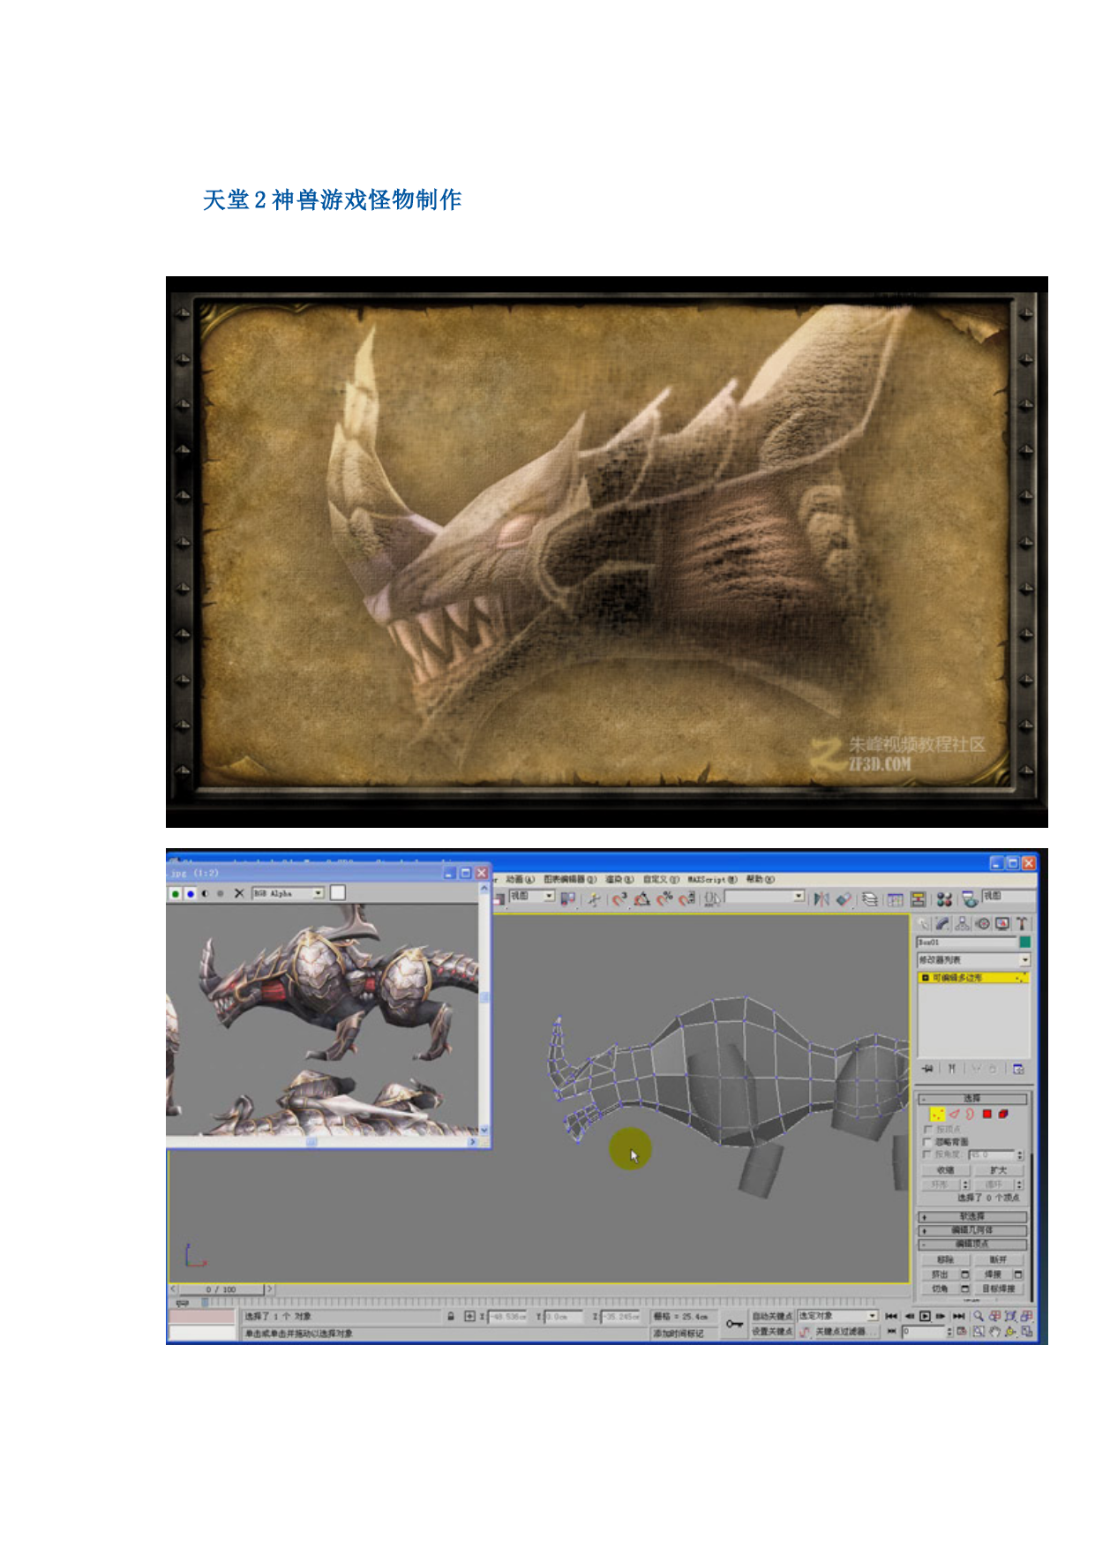Click the Shrink selection button

point(946,1170)
